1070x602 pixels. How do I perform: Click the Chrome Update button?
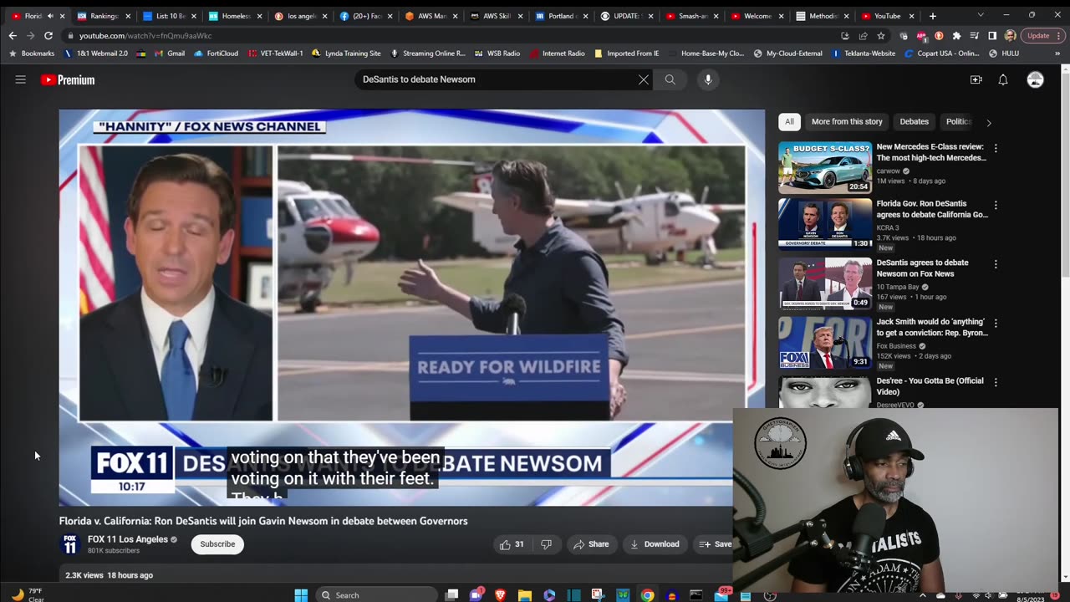pyautogui.click(x=1042, y=36)
